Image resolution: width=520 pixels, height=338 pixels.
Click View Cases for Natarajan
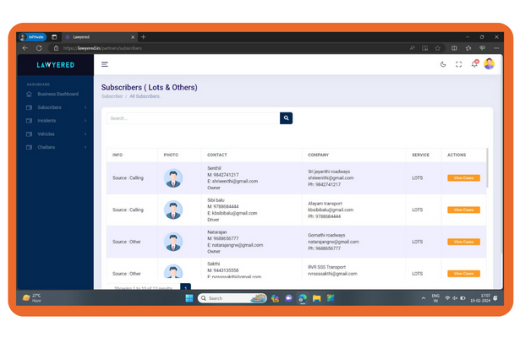(463, 241)
